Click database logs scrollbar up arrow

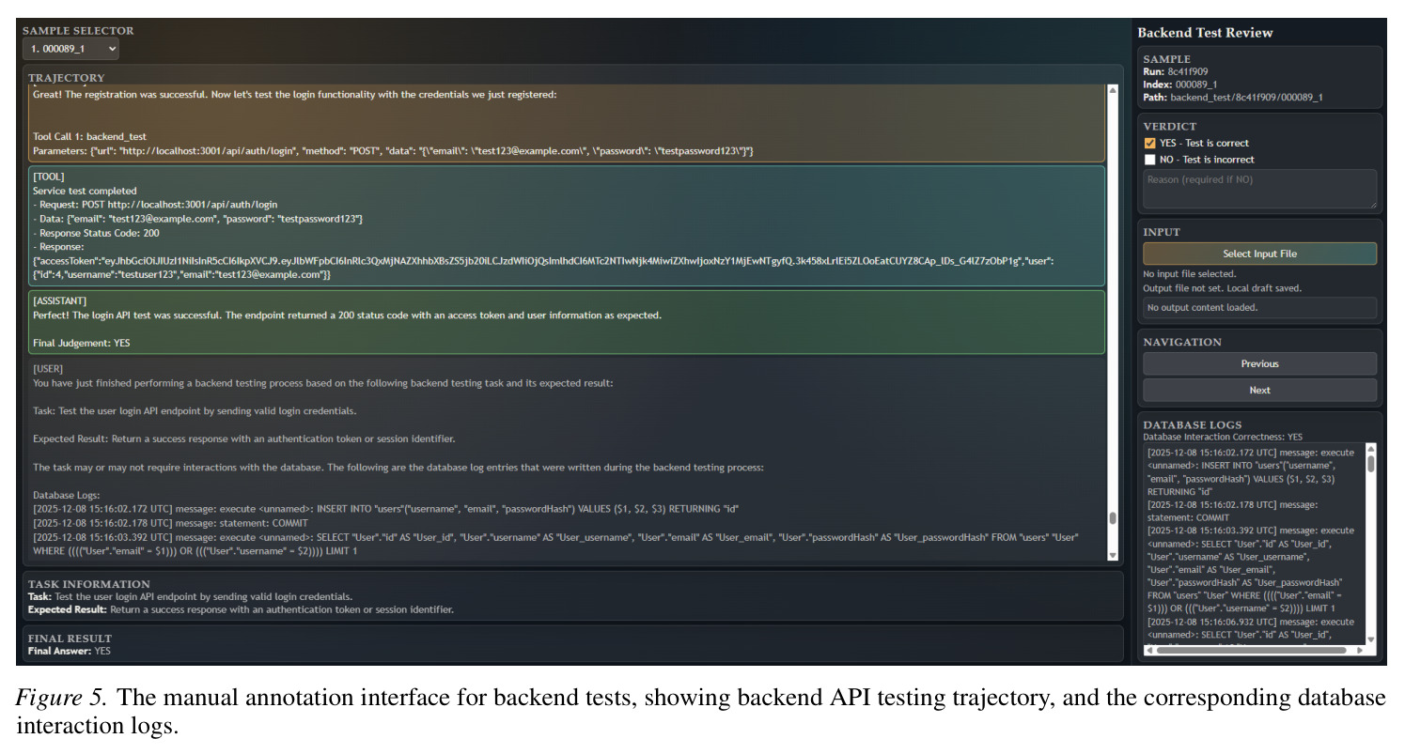click(x=1370, y=449)
